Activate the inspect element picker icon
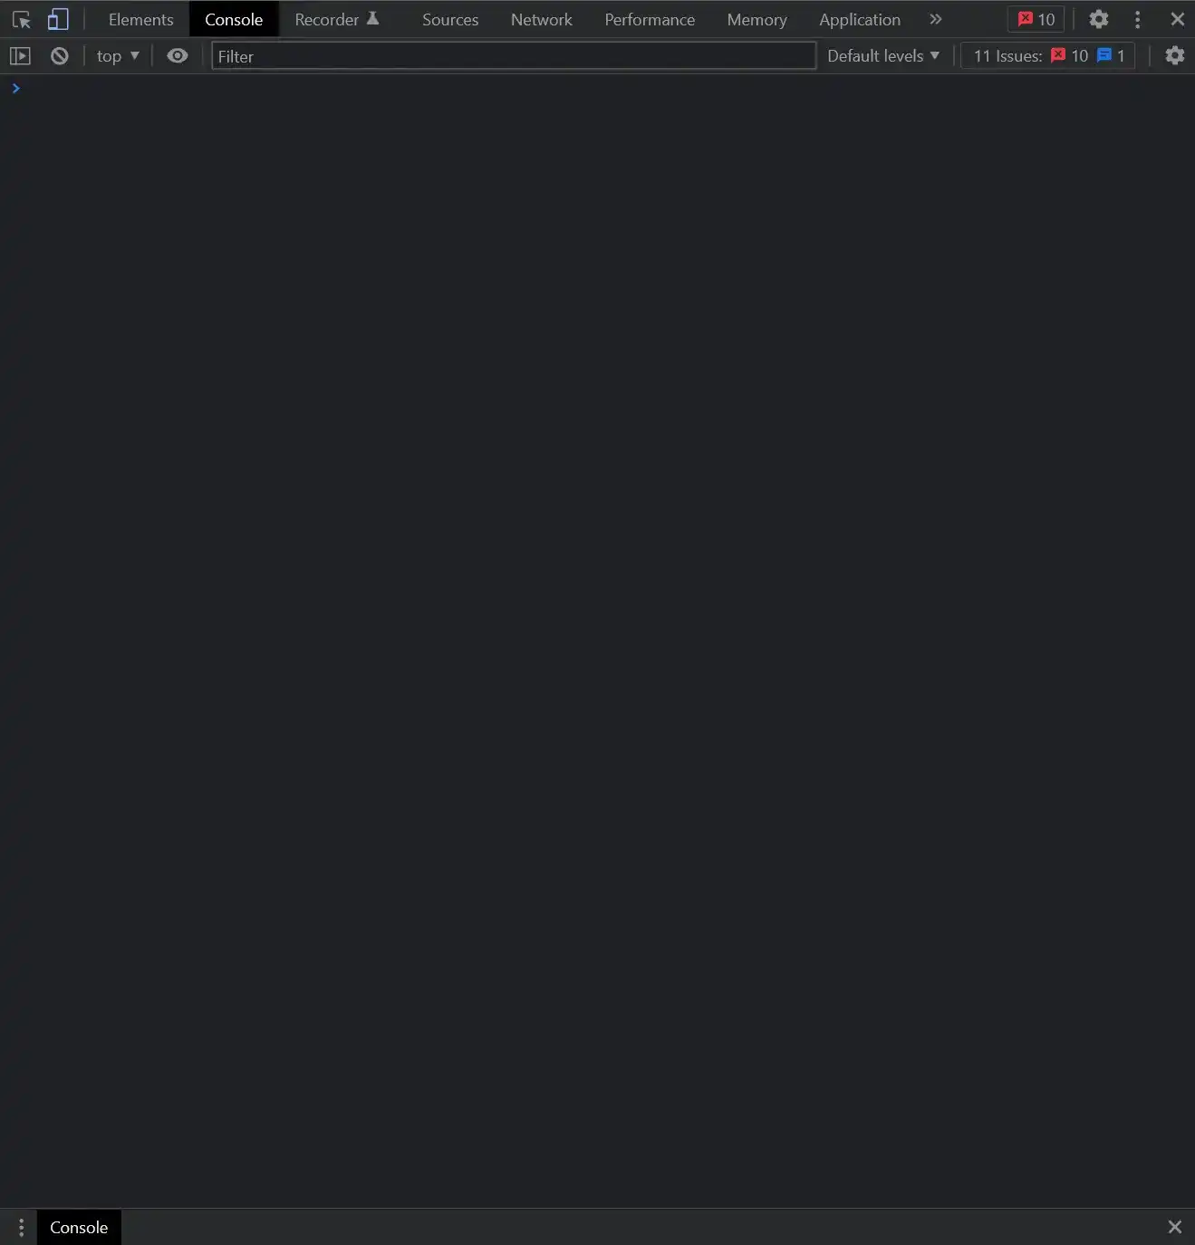 21,19
